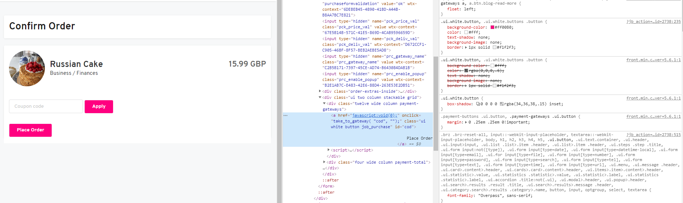This screenshot has width=683, height=203.
Task: Expand the margin shorthand property
Action: click(x=466, y=122)
